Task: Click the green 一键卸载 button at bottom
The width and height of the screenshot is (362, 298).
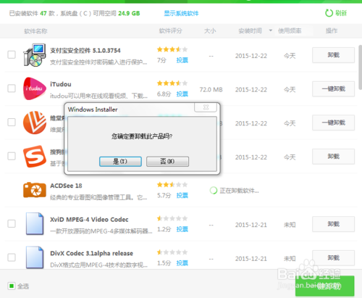Action: point(325,286)
